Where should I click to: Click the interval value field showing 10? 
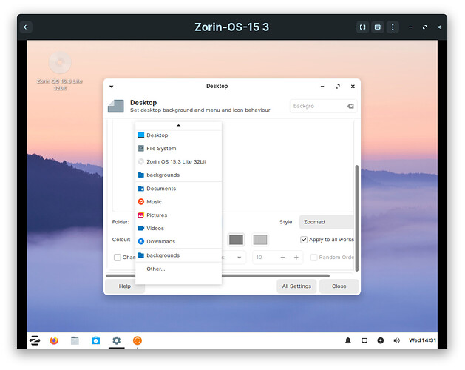265,258
